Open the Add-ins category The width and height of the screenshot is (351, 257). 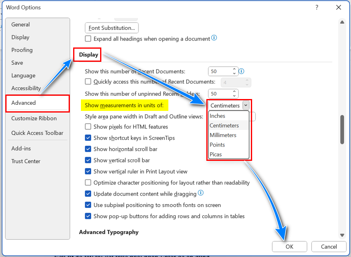38,149
